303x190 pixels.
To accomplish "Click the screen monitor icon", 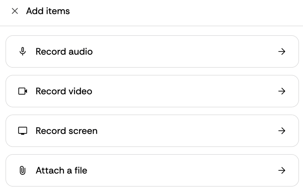I will click(x=22, y=131).
